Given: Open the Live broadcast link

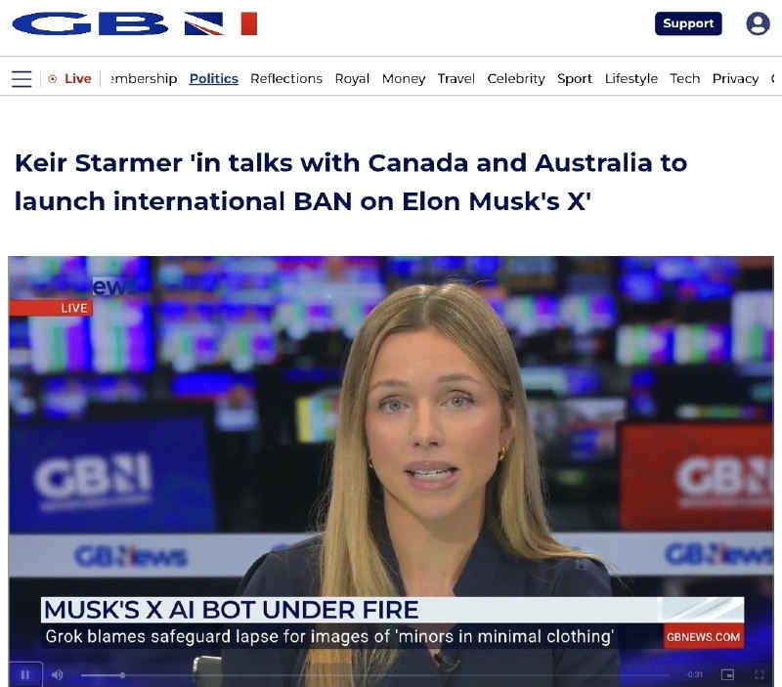Looking at the screenshot, I should click(78, 79).
